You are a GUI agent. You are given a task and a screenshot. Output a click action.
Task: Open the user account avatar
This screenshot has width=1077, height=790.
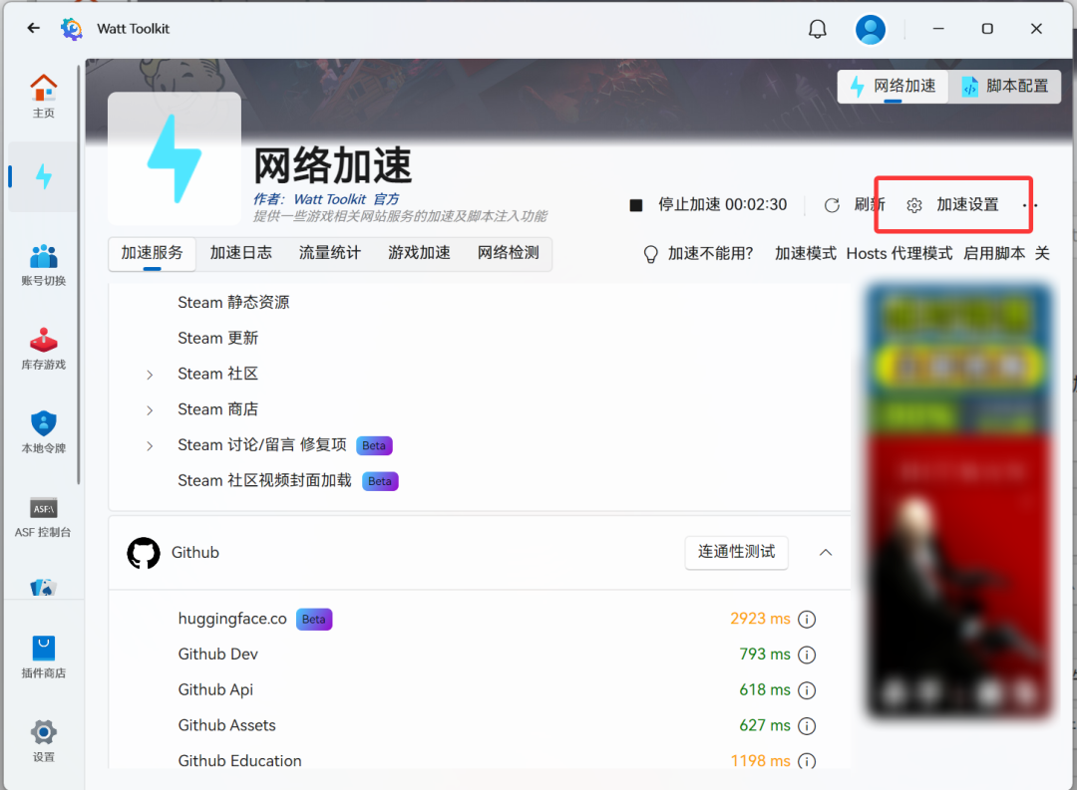pyautogui.click(x=871, y=29)
